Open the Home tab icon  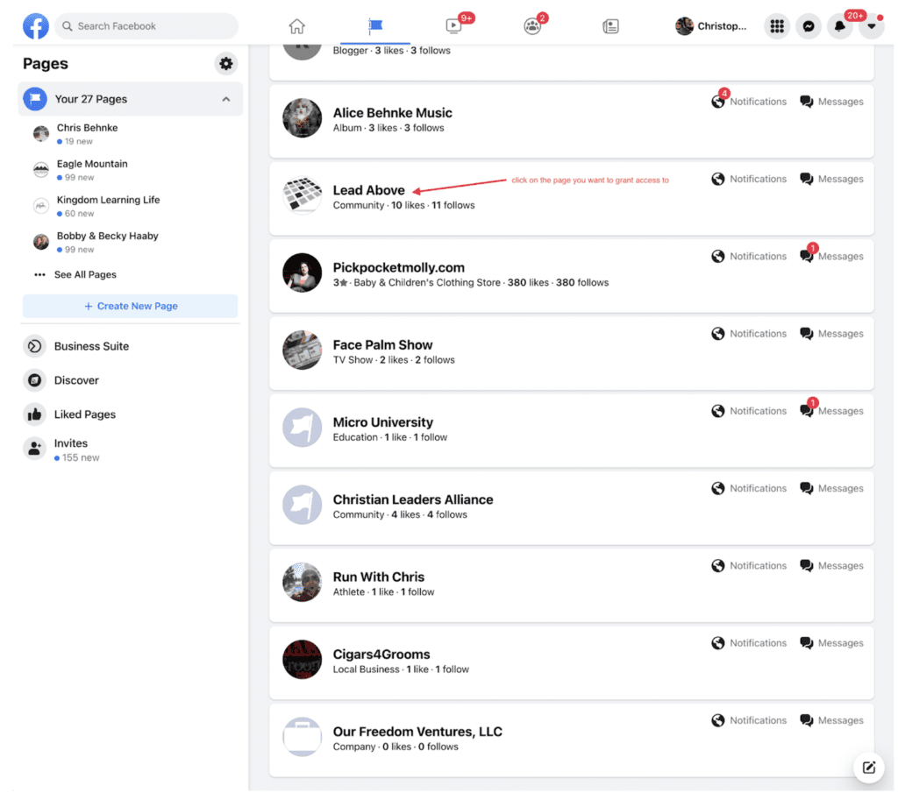(296, 25)
